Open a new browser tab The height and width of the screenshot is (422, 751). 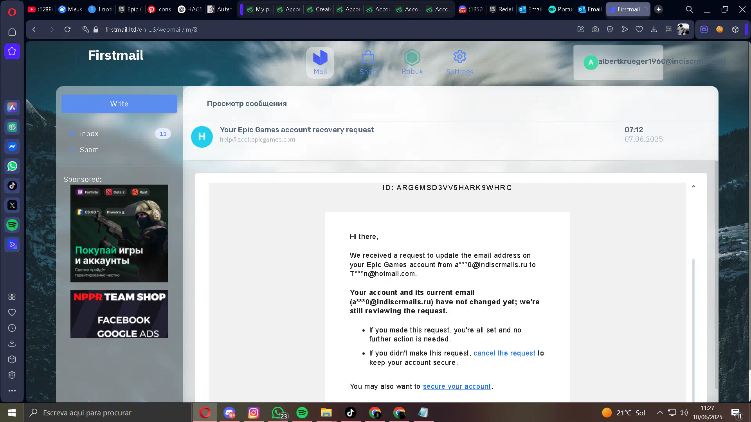coord(659,9)
